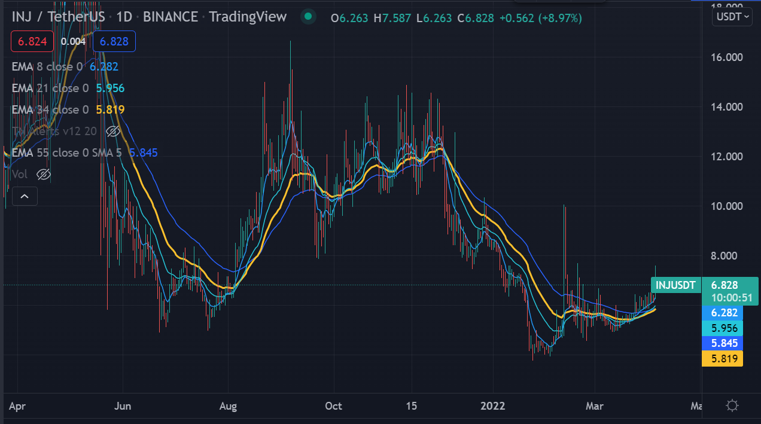The height and width of the screenshot is (424, 761).
Task: Click the INJUSDT price axis label
Action: coord(675,285)
